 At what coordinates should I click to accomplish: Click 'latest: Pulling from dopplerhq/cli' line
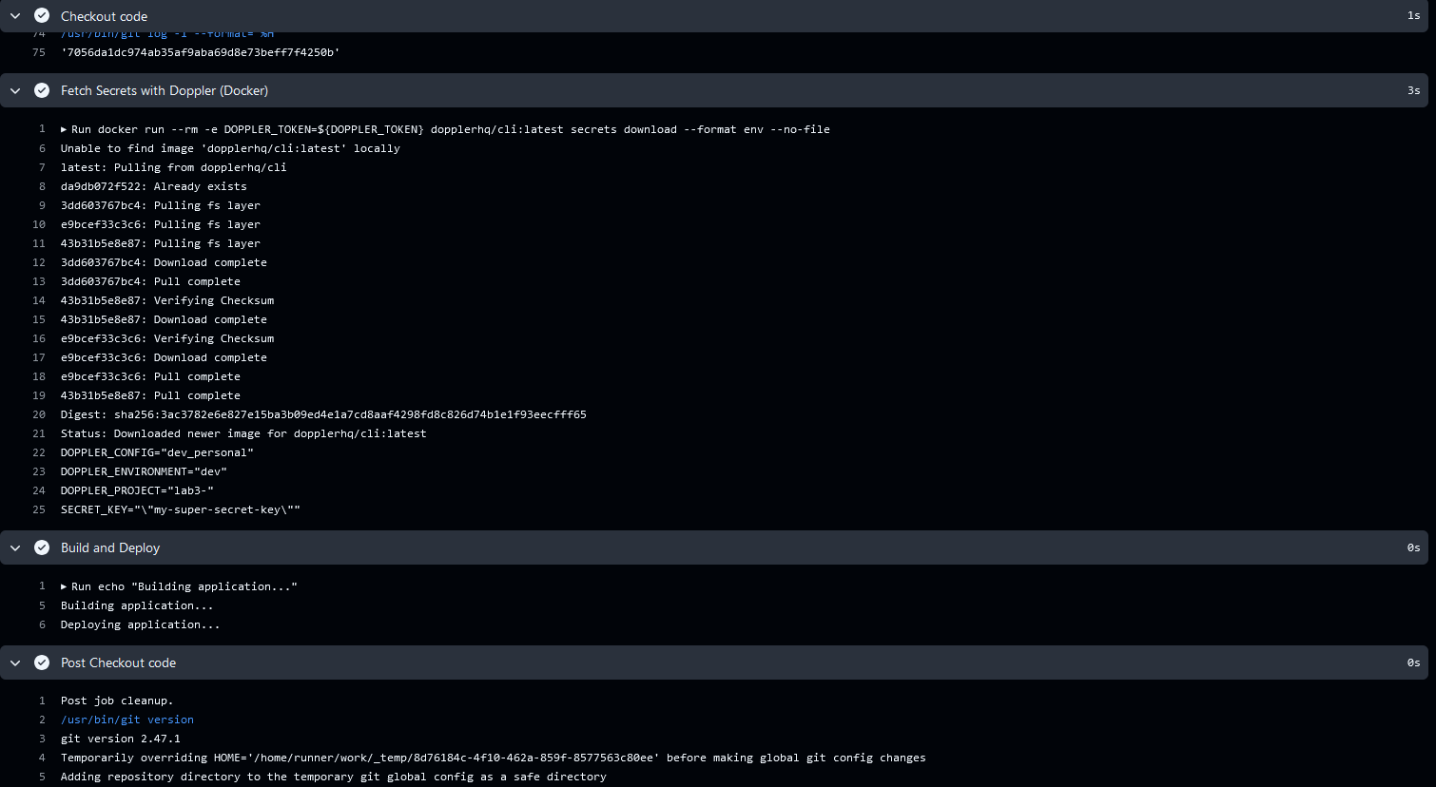(x=174, y=167)
